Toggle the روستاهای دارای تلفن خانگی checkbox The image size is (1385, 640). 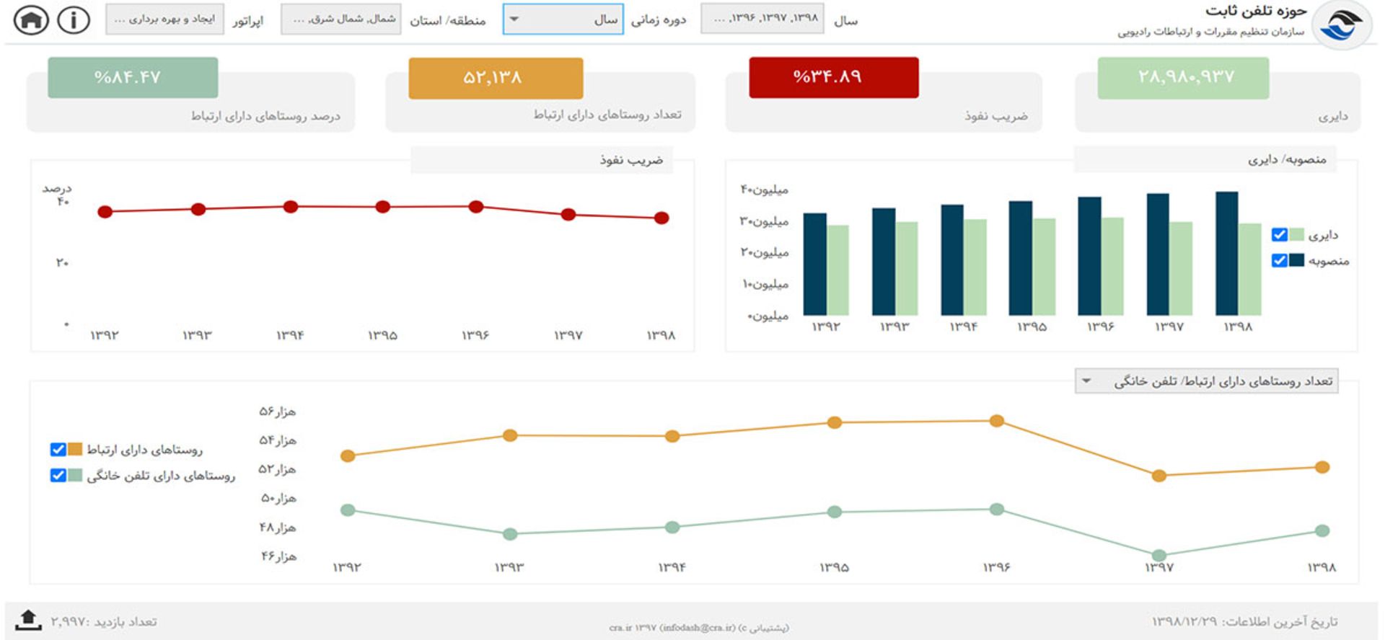[x=58, y=476]
